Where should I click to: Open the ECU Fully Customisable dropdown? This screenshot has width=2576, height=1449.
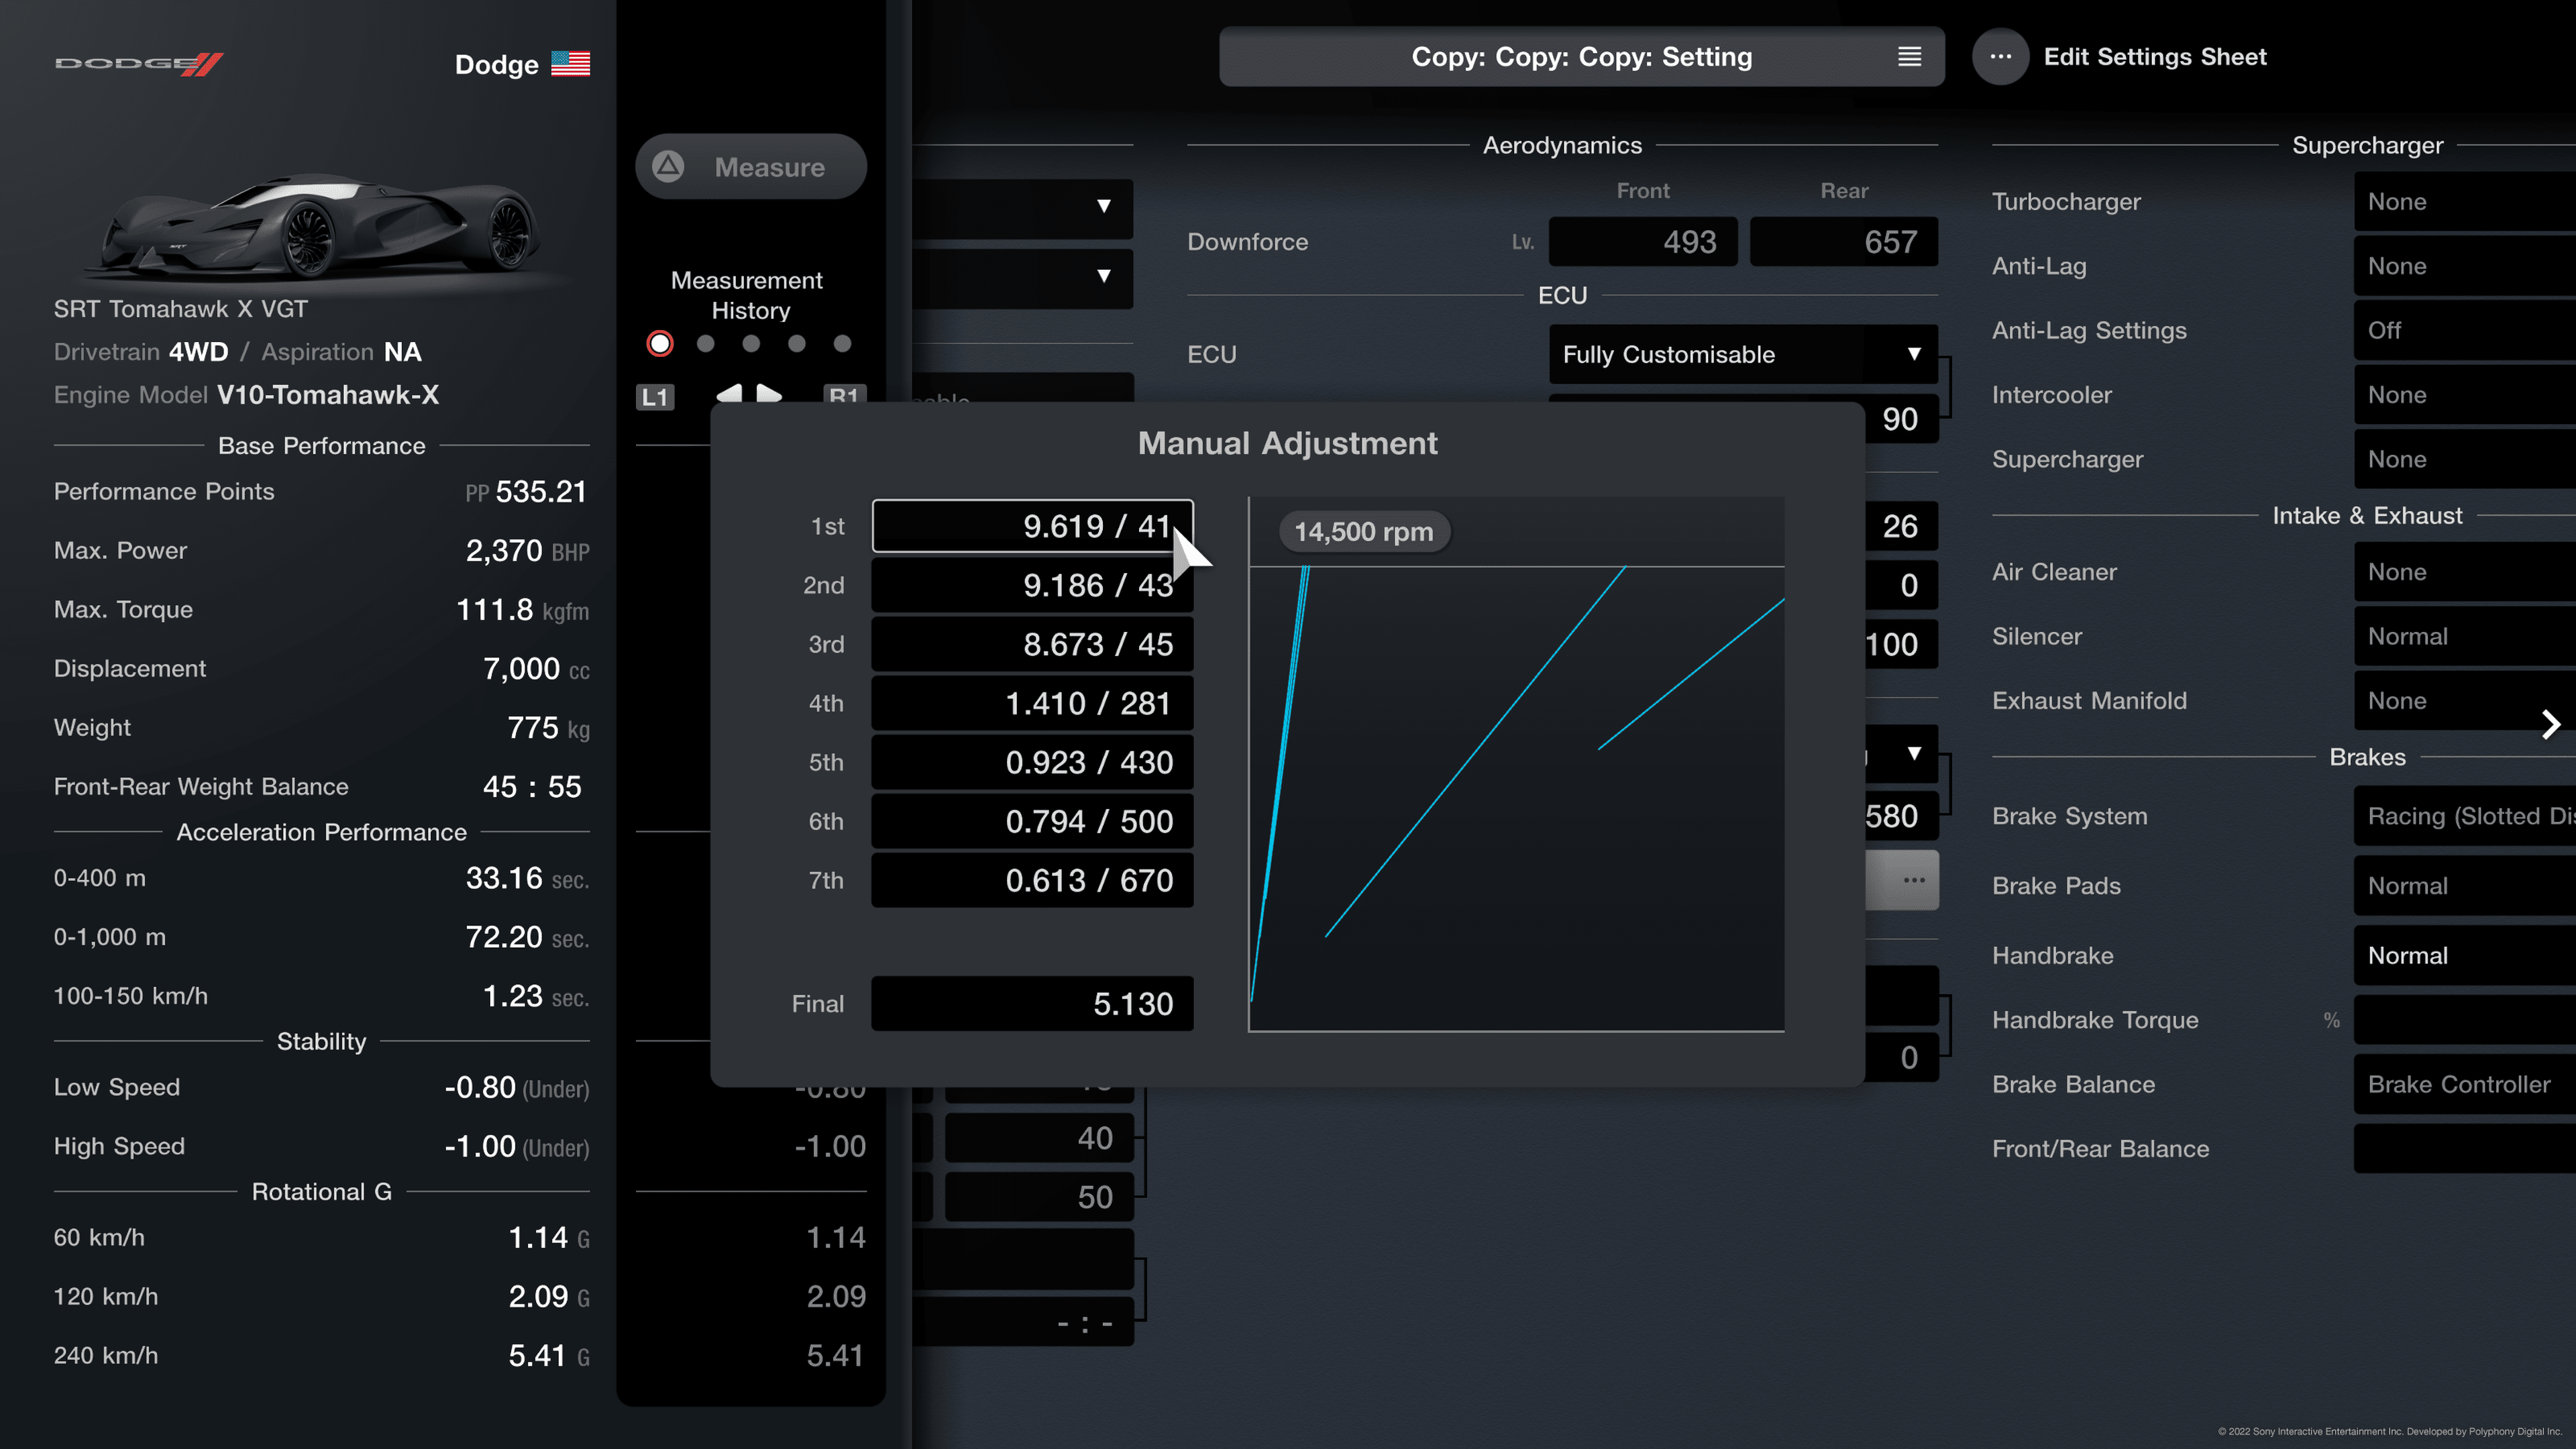coord(1743,354)
